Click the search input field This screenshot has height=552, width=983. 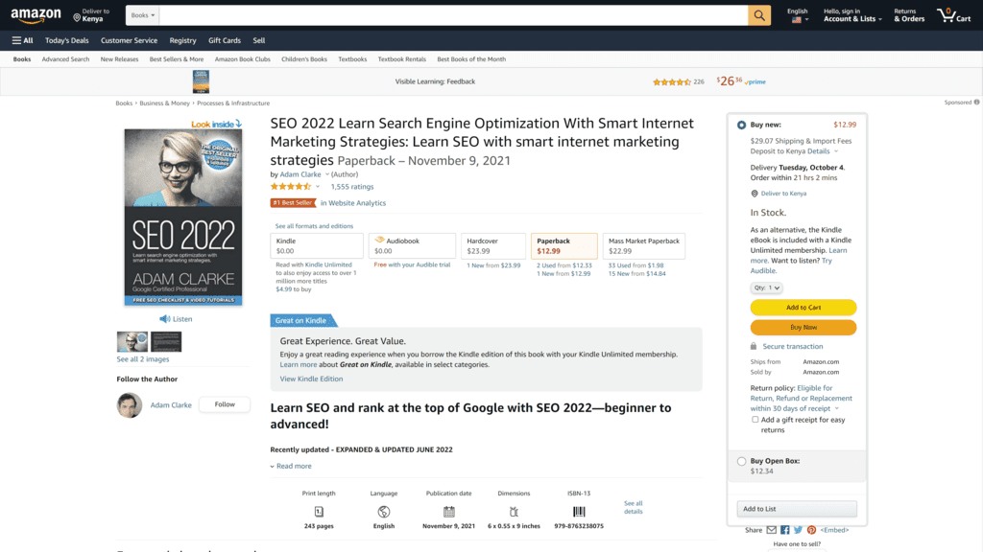pyautogui.click(x=453, y=15)
